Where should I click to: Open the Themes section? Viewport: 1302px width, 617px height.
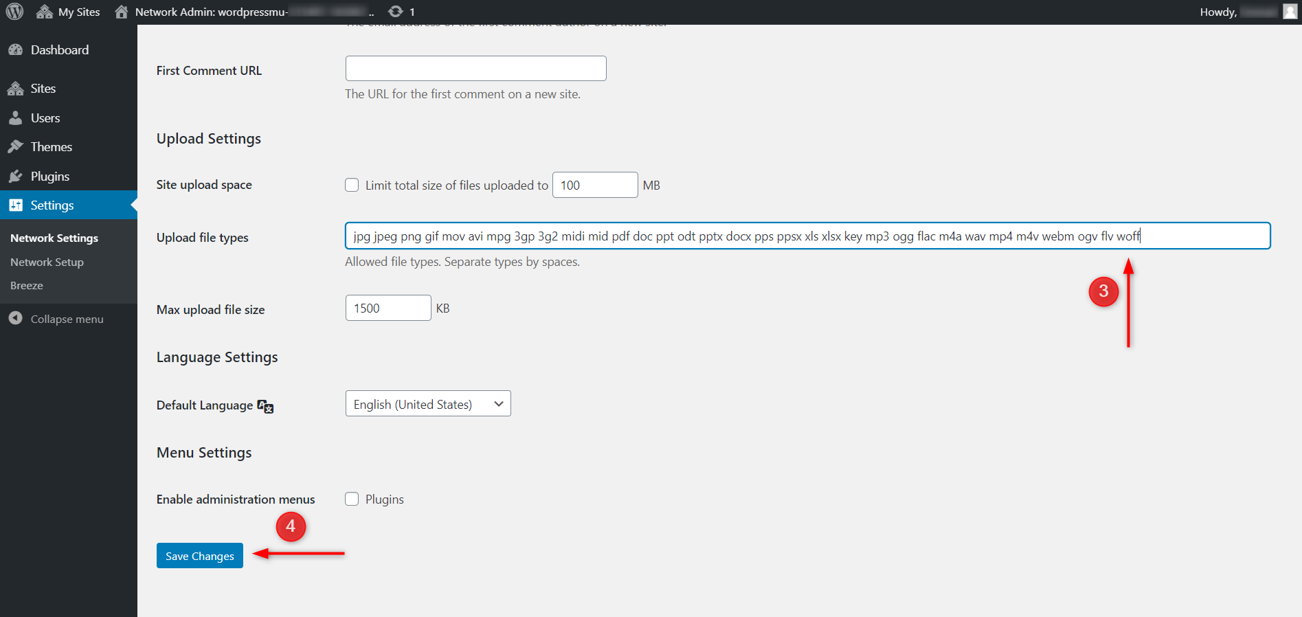(51, 147)
